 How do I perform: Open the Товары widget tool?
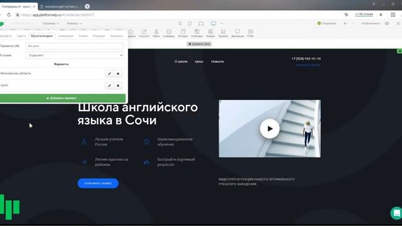click(x=210, y=33)
